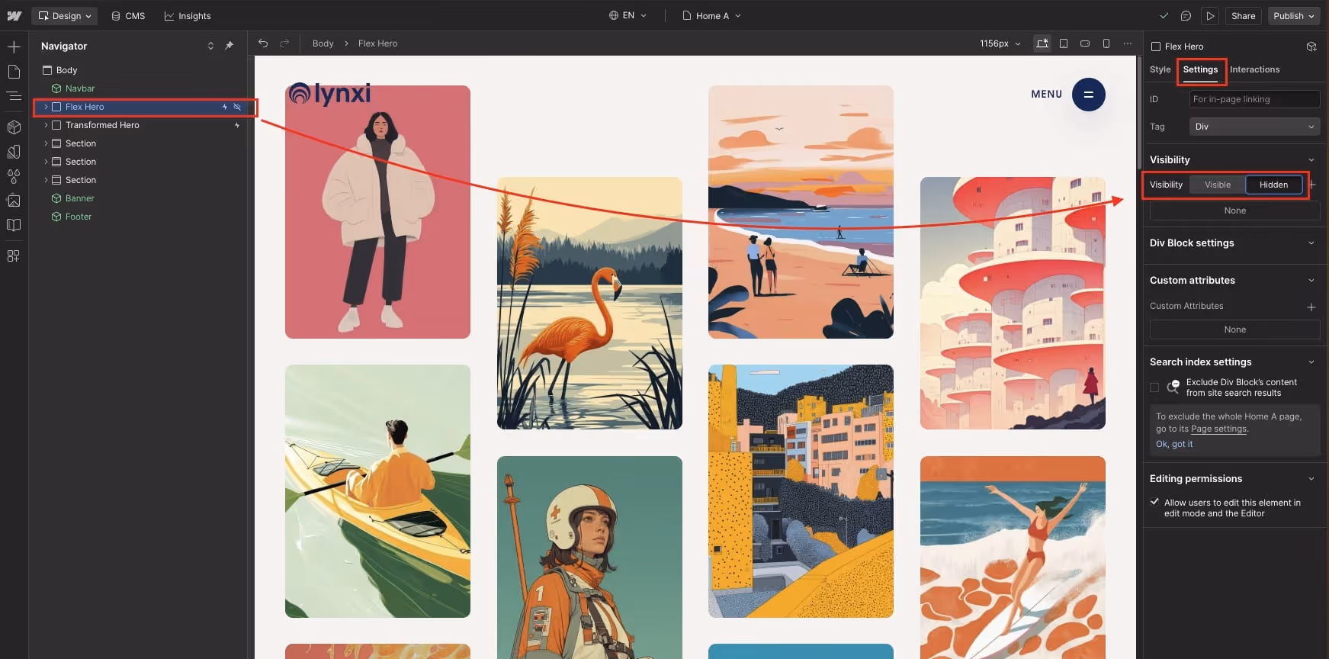Switch to tablet breakpoint
The image size is (1329, 659).
(x=1064, y=43)
